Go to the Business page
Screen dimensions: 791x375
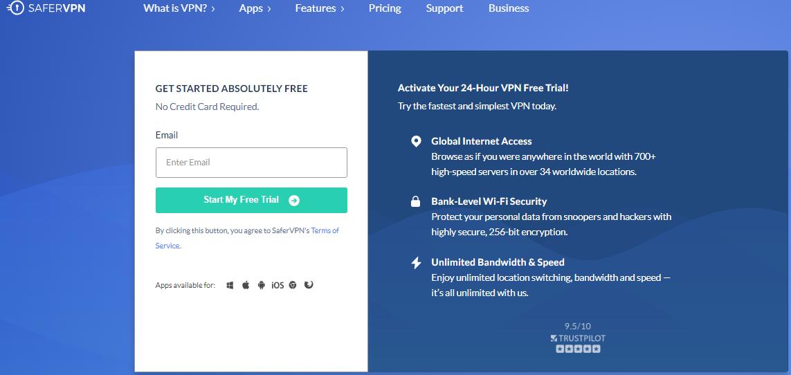pos(509,8)
